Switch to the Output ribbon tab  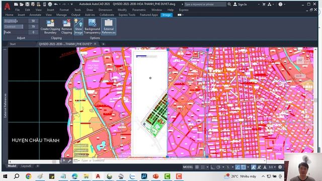76,15
